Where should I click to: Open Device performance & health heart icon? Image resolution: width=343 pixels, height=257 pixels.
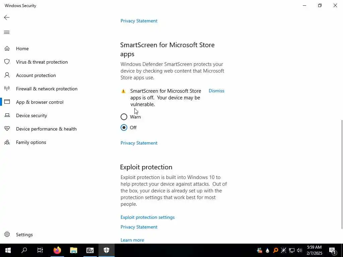point(7,128)
